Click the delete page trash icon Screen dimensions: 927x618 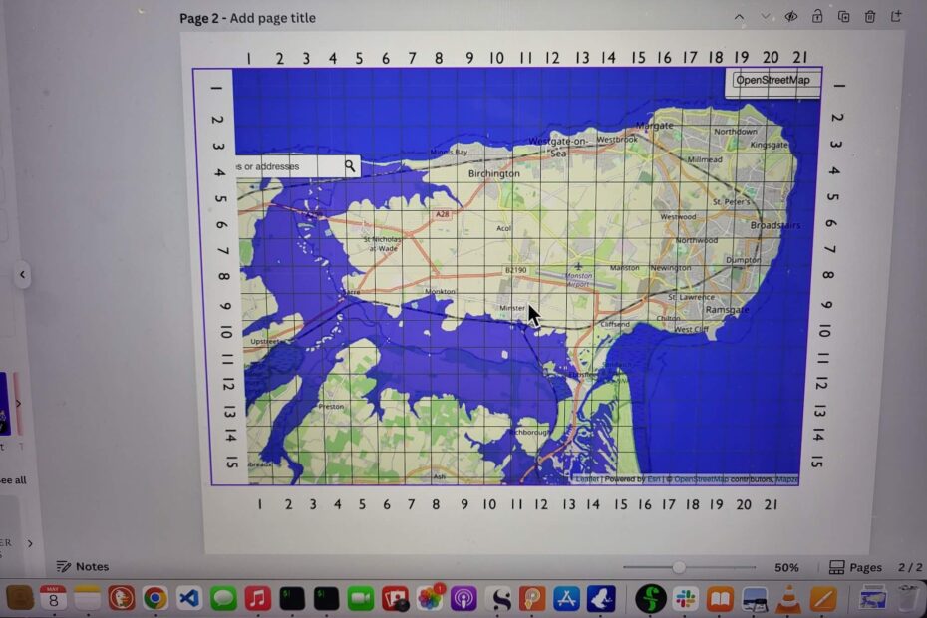(870, 17)
